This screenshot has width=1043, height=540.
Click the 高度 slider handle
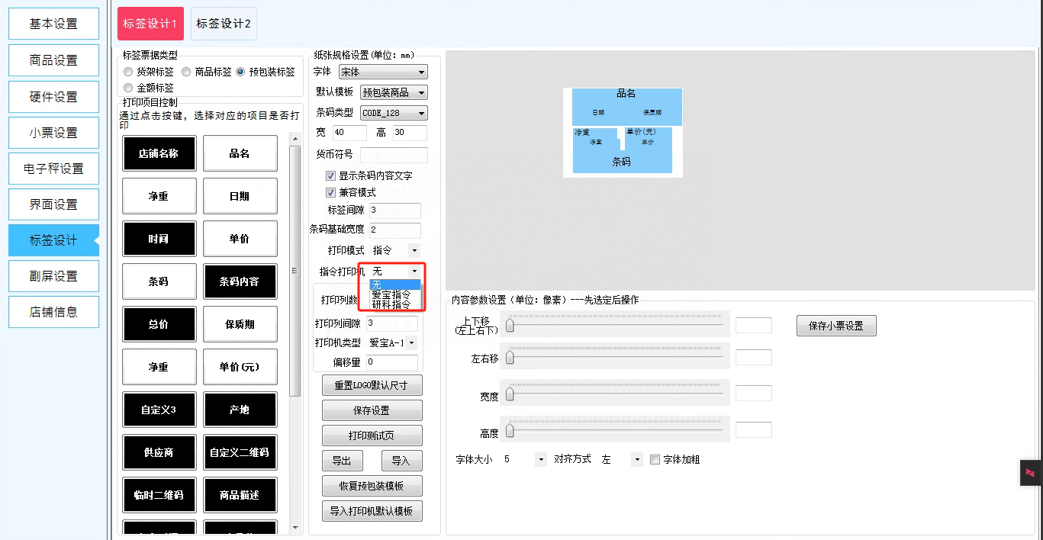pos(510,431)
